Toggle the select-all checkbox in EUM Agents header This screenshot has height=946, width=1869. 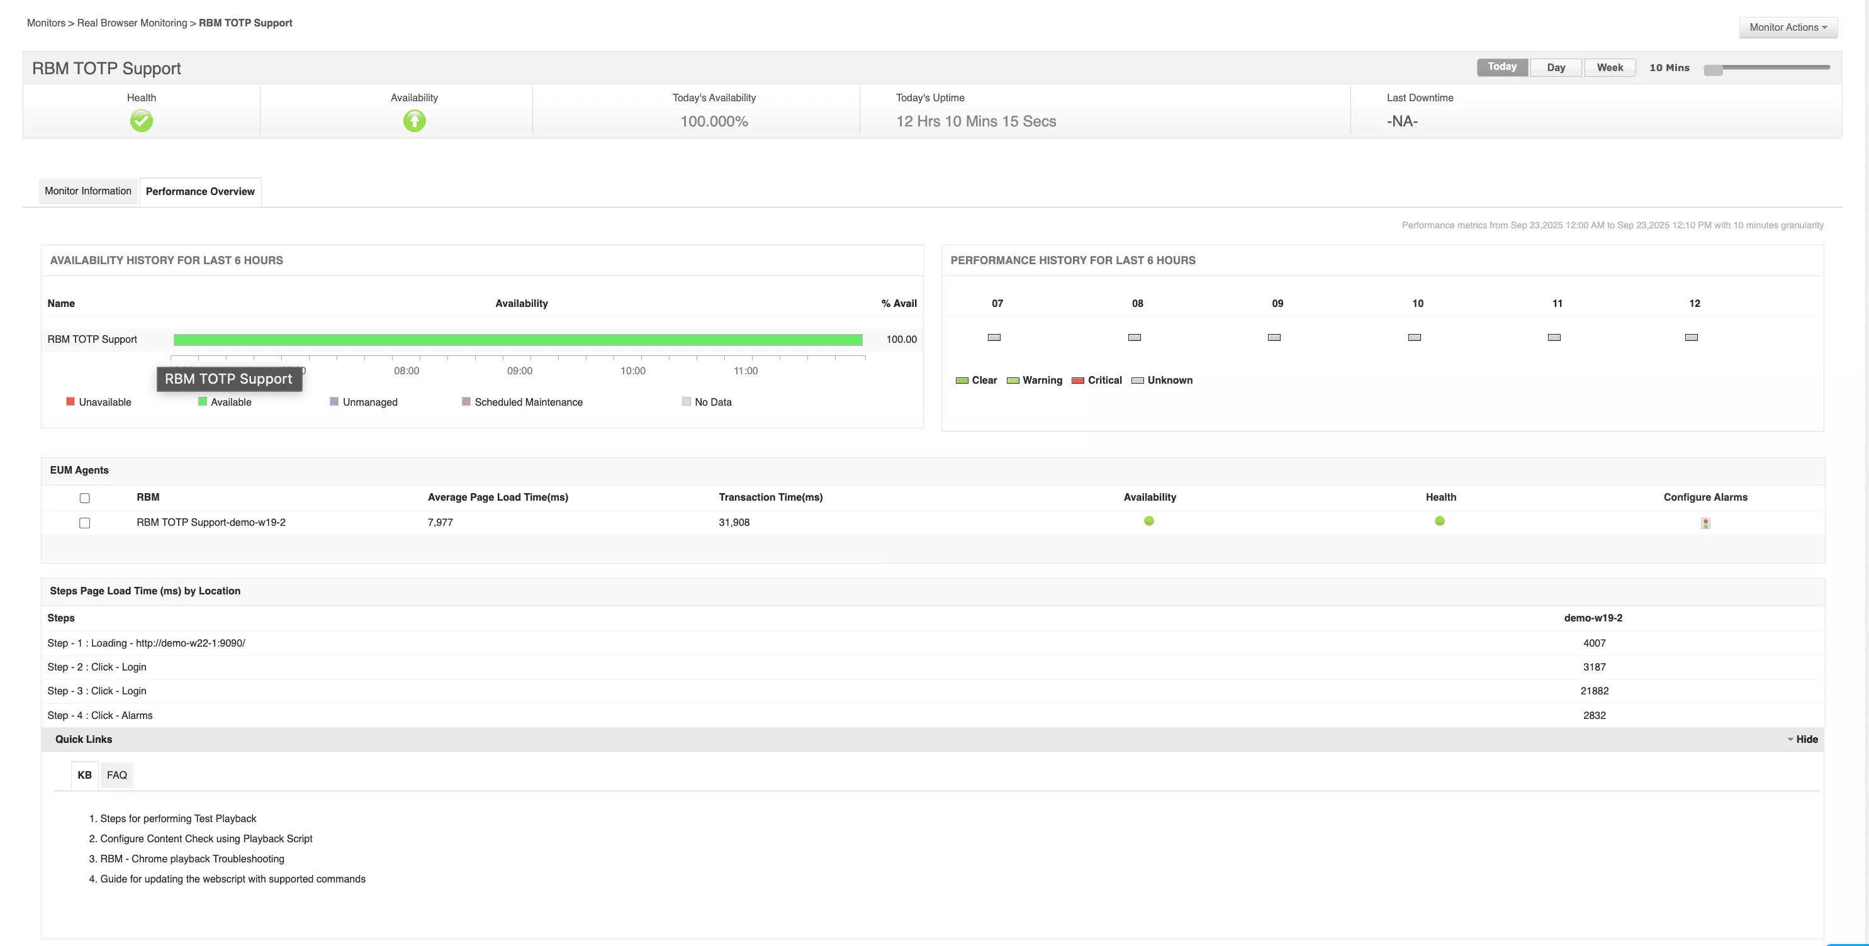point(85,498)
